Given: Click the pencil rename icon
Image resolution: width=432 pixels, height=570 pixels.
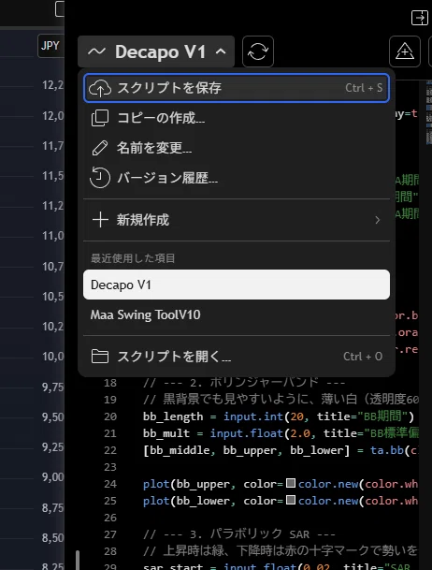Looking at the screenshot, I should coord(100,148).
